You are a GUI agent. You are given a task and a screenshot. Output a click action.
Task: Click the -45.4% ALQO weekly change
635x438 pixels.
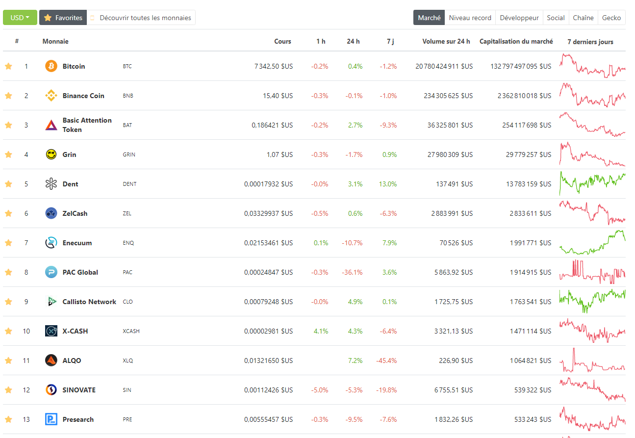[x=386, y=361]
